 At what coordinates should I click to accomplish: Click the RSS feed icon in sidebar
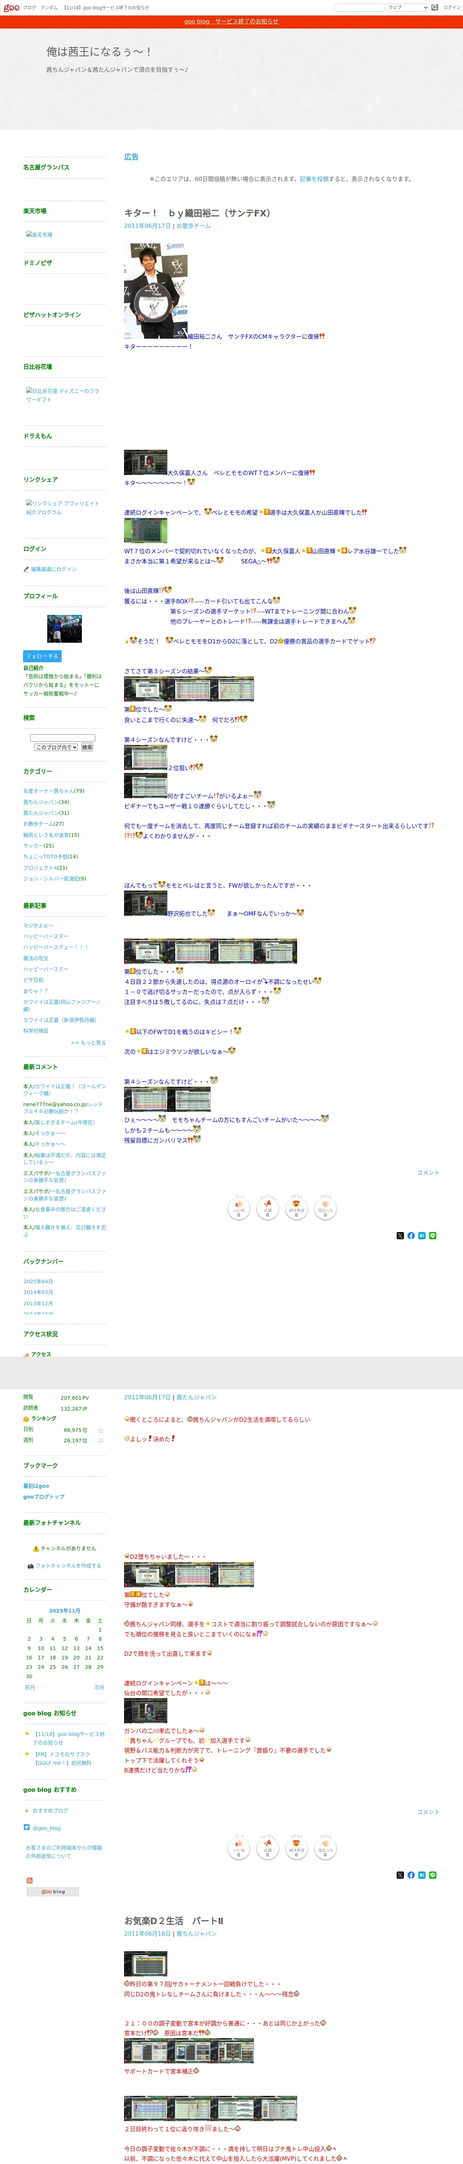tap(30, 1880)
